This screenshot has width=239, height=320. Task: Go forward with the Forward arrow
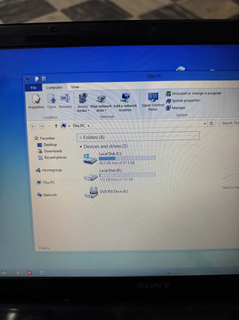(42, 126)
